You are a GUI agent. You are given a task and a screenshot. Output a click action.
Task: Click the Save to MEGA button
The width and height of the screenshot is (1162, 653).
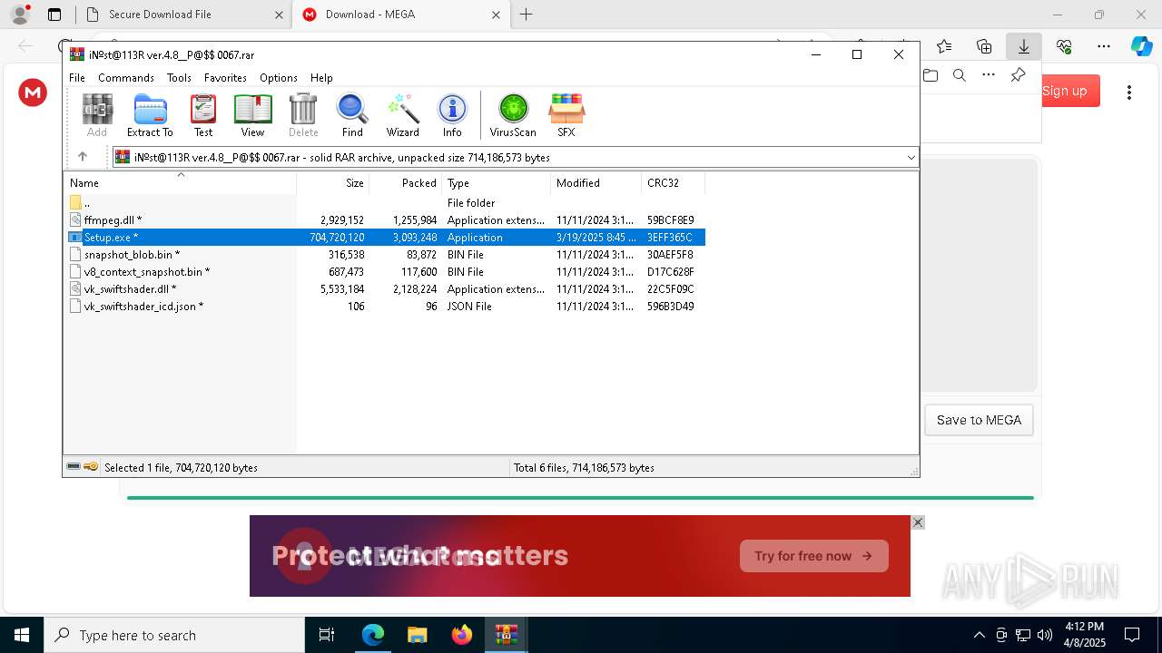(x=979, y=420)
